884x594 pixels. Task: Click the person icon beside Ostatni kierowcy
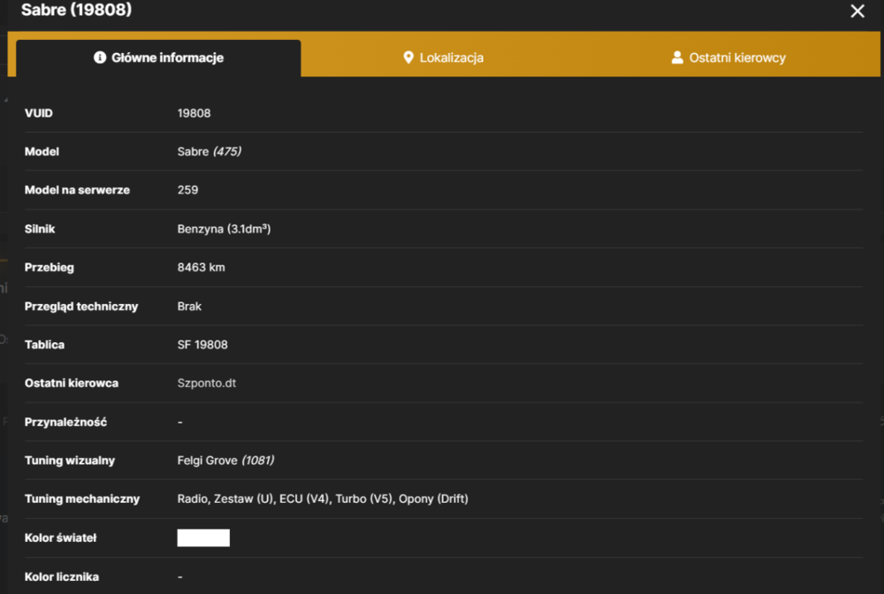[677, 57]
